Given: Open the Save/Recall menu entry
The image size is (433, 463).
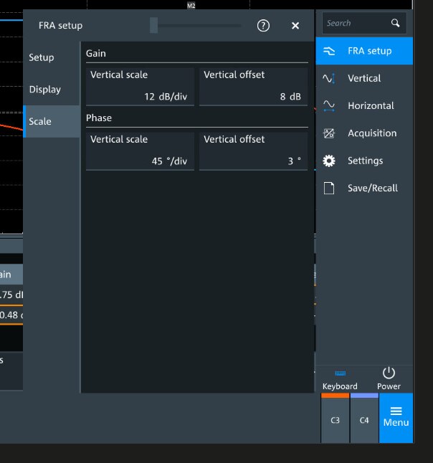Looking at the screenshot, I should 364,188.
